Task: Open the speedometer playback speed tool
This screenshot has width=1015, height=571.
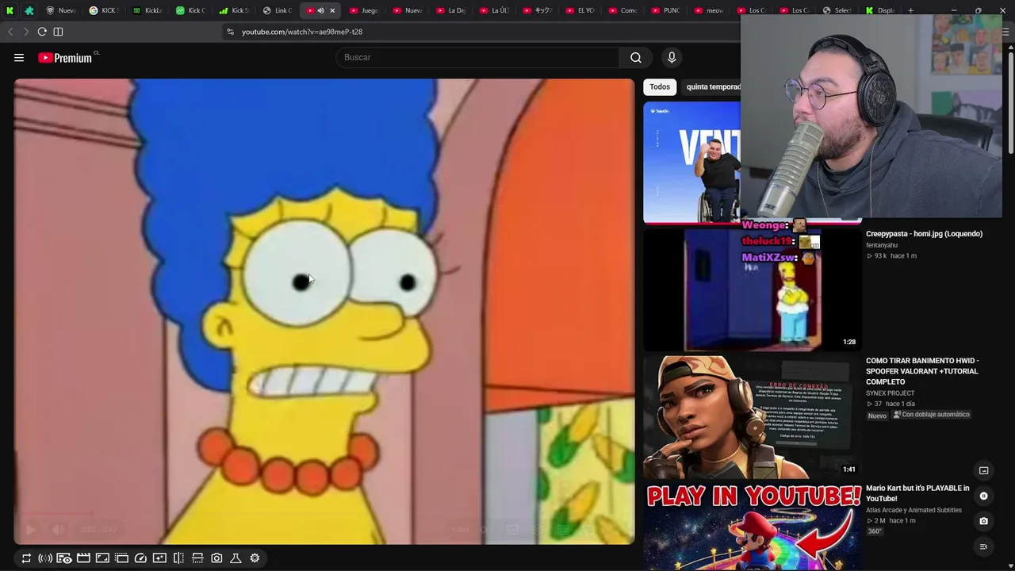Action: [x=140, y=558]
